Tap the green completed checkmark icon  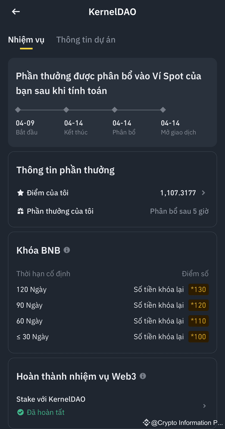pos(20,412)
